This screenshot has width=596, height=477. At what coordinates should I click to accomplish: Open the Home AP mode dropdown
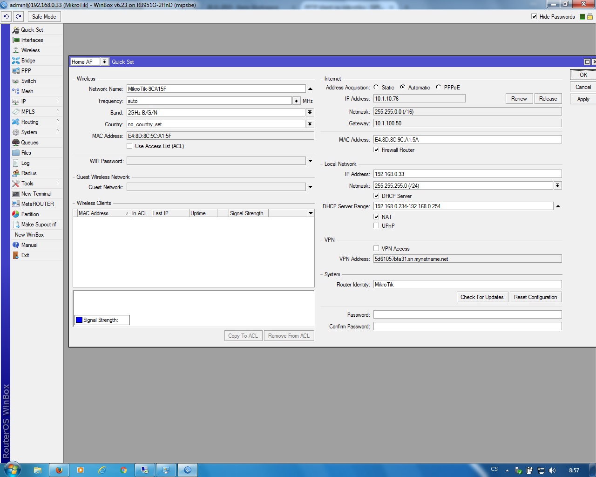point(105,61)
